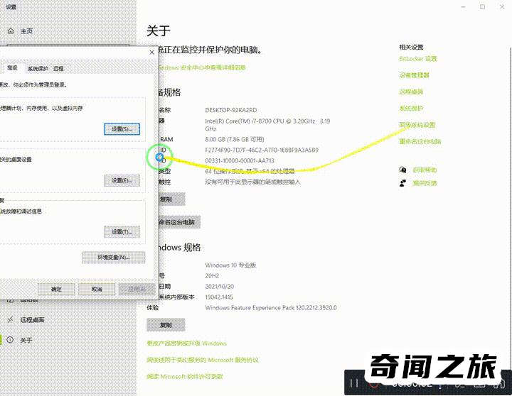This screenshot has width=512, height=396.
Task: Click the grey 重命名这台电脑 button below device specs
Action: click(179, 222)
